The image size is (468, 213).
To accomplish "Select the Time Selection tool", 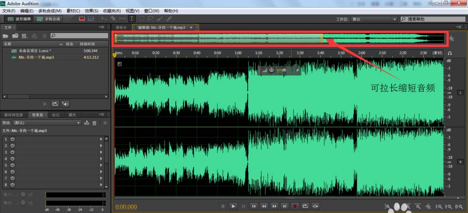I will [x=132, y=19].
